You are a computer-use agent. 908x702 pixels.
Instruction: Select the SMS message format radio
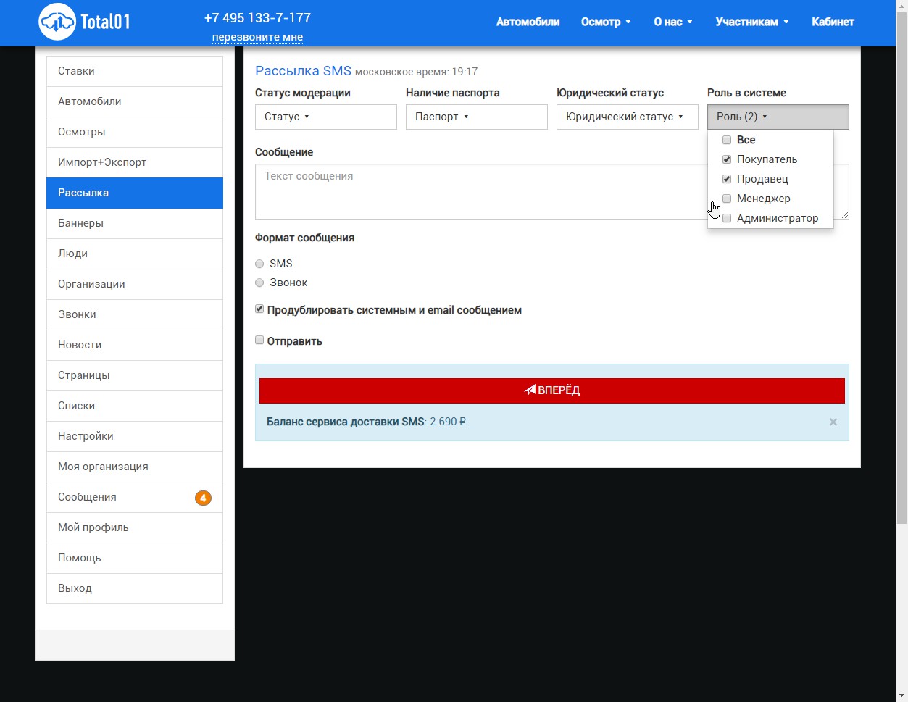click(x=259, y=264)
